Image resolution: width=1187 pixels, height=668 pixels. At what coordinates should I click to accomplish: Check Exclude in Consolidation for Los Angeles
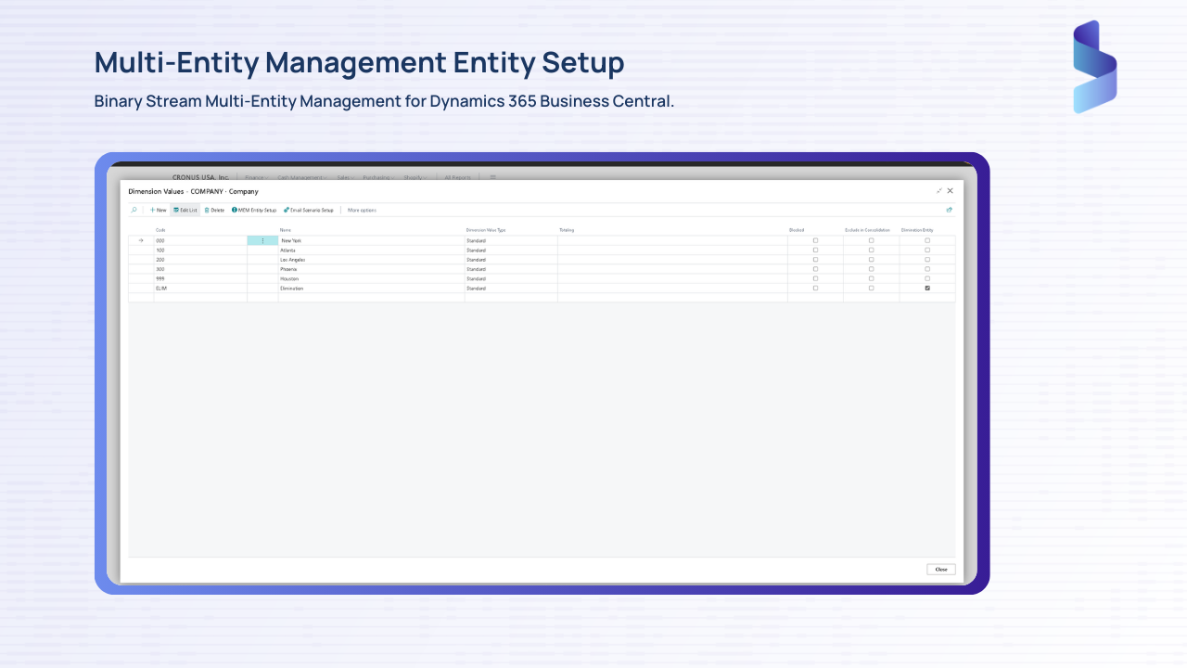(x=871, y=260)
